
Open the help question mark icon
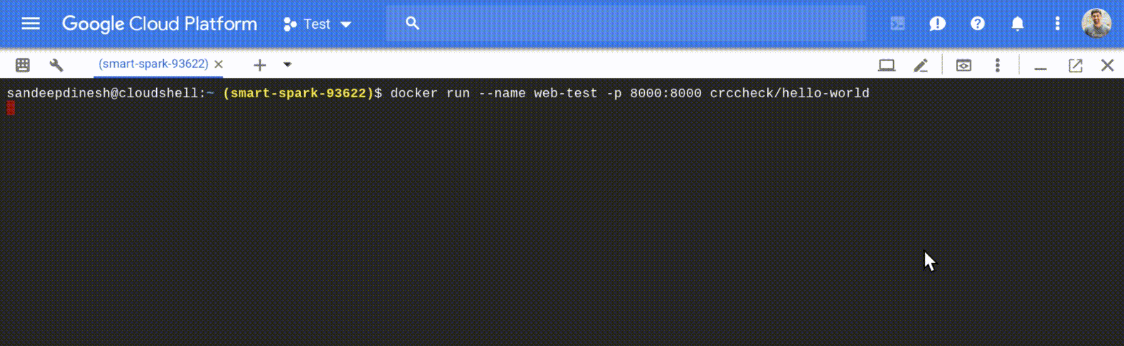click(977, 24)
